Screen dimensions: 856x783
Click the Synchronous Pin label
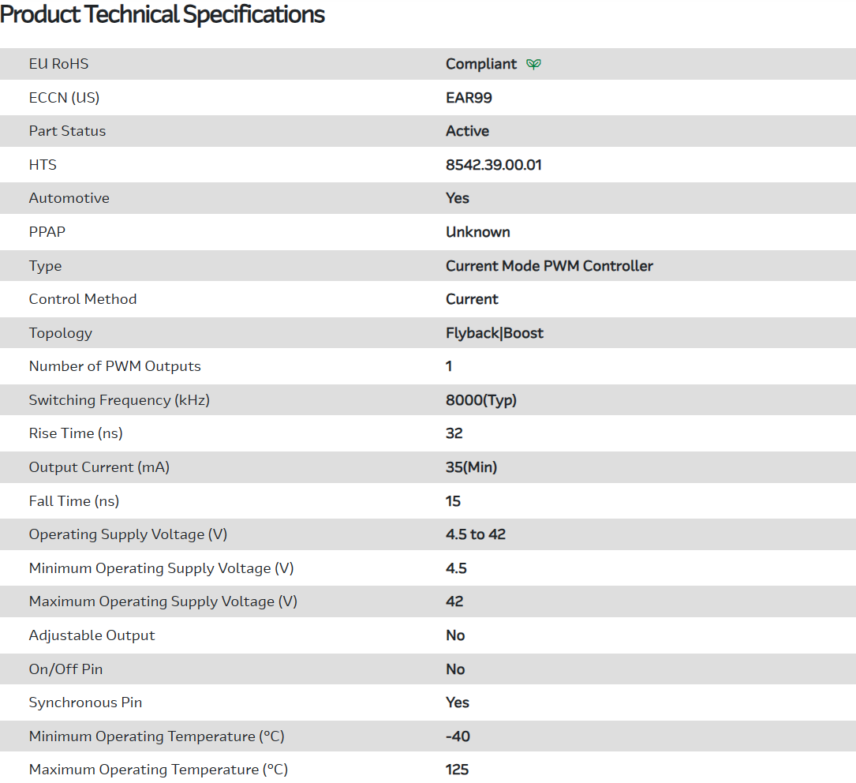coord(86,702)
